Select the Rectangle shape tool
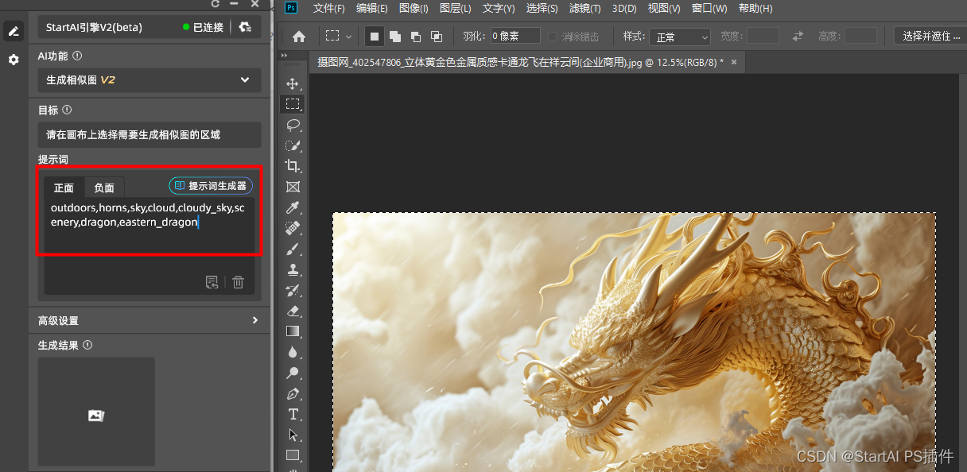Screen dimensions: 967x472 pos(293,455)
